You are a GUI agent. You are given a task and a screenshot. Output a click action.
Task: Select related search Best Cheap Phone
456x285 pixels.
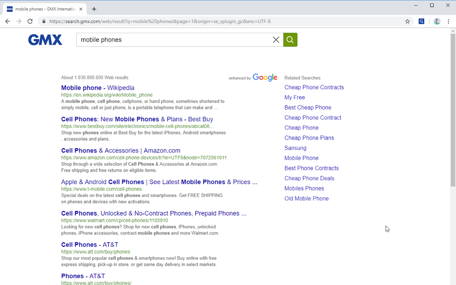[308, 108]
